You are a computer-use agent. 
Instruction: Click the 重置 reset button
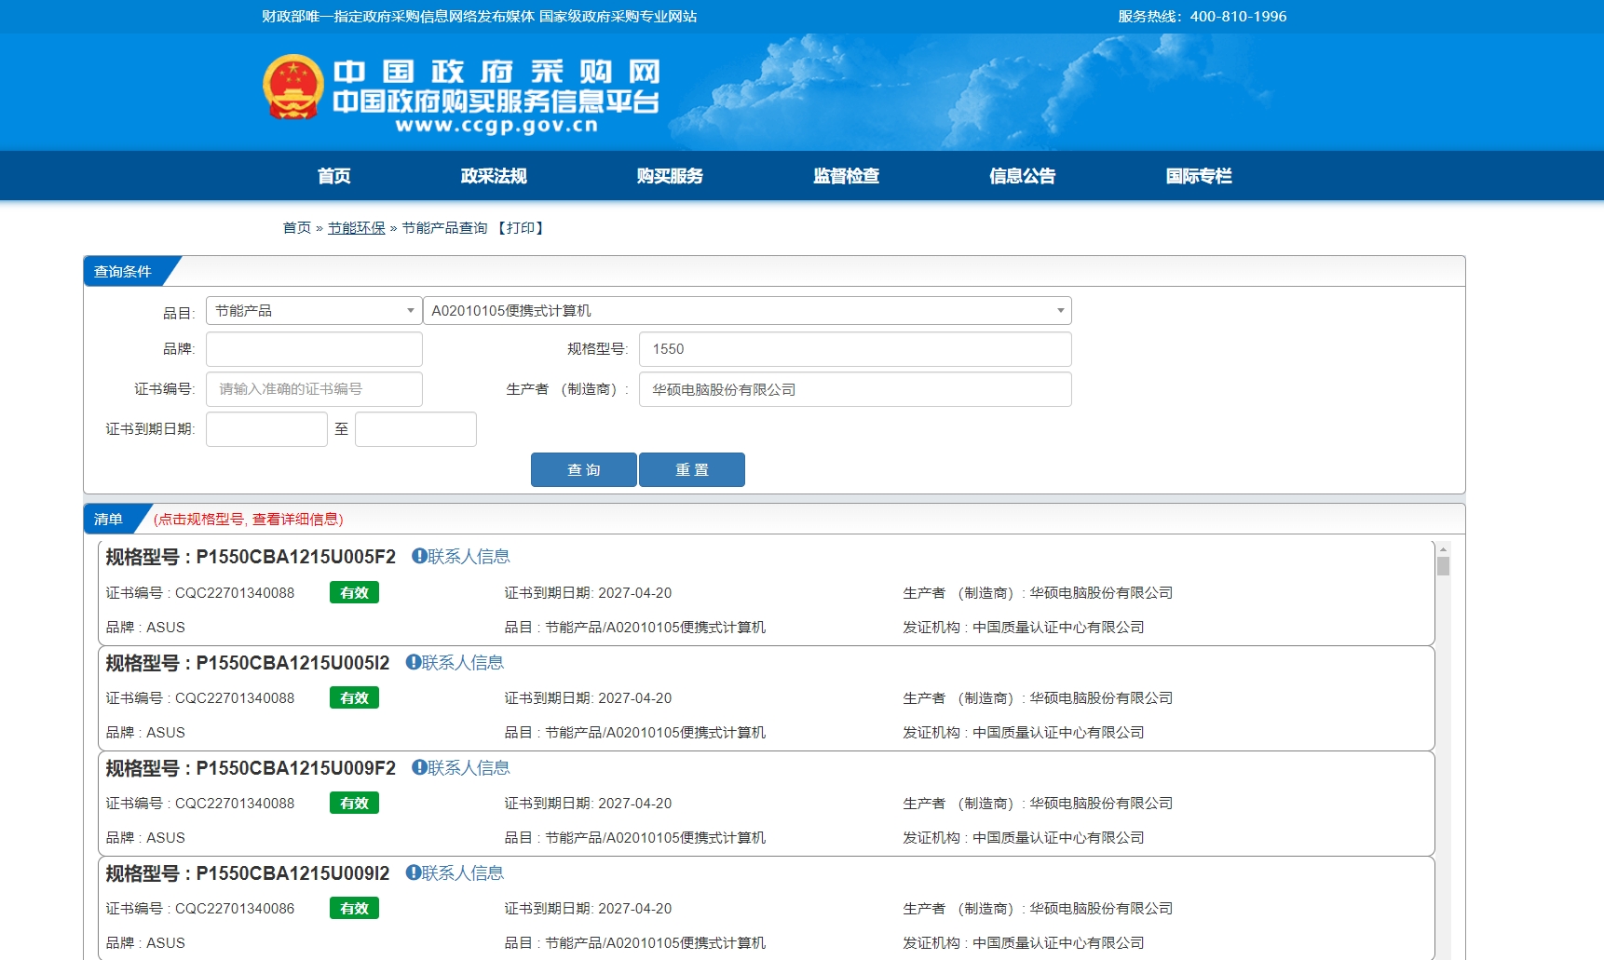(692, 469)
